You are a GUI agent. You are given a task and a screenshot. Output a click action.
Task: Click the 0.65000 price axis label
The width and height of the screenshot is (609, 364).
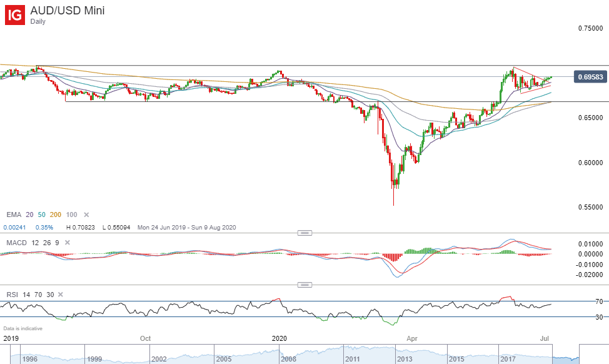pyautogui.click(x=590, y=118)
